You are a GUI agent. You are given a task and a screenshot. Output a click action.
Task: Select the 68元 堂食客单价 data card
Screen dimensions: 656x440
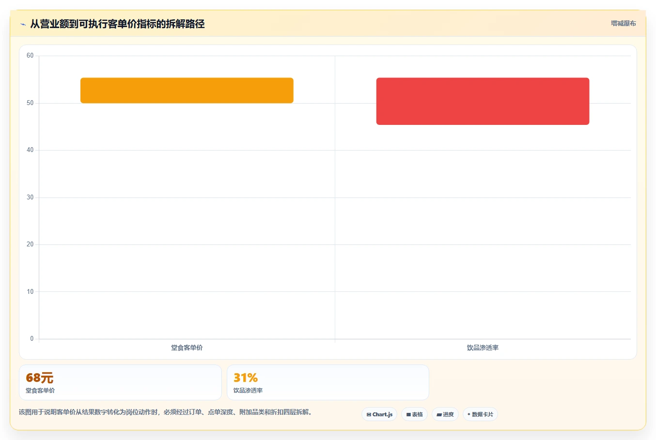tap(120, 382)
